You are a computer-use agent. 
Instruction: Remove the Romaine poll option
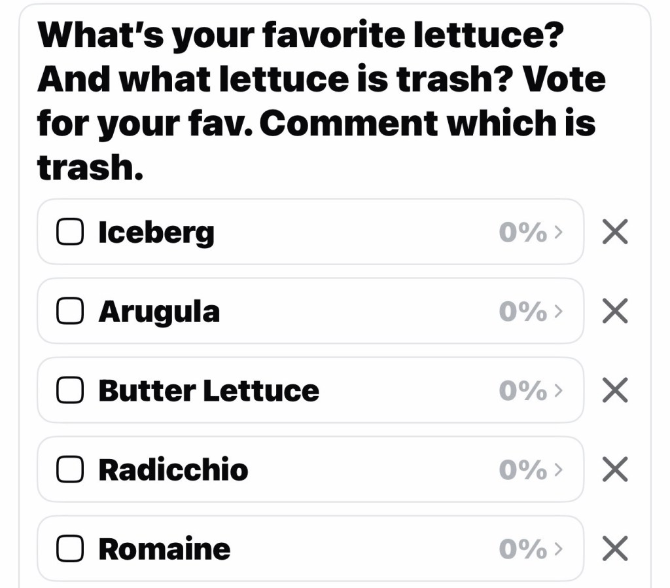coord(614,549)
